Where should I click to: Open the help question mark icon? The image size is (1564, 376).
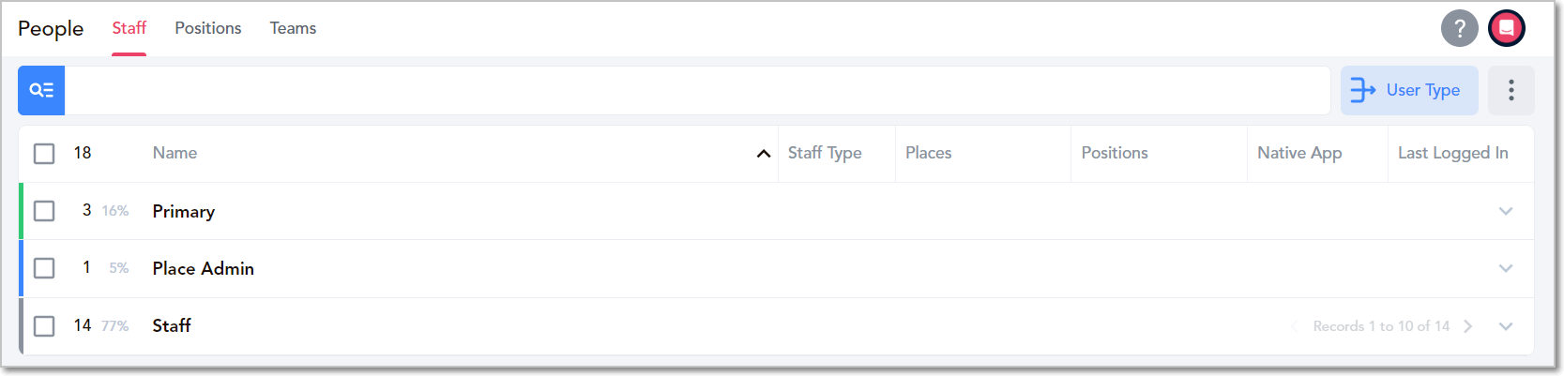(x=1459, y=28)
